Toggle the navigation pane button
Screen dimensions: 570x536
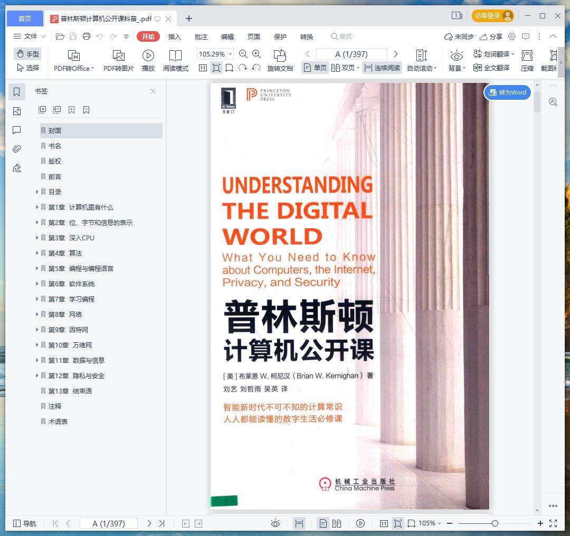coord(24,523)
